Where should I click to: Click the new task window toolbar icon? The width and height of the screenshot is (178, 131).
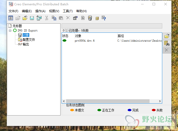(x=11, y=18)
